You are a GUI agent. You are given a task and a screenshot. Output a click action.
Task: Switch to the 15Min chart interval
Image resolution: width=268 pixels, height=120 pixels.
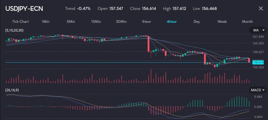[96, 21]
